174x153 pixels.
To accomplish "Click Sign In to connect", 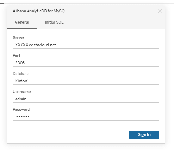I will pyautogui.click(x=144, y=135).
